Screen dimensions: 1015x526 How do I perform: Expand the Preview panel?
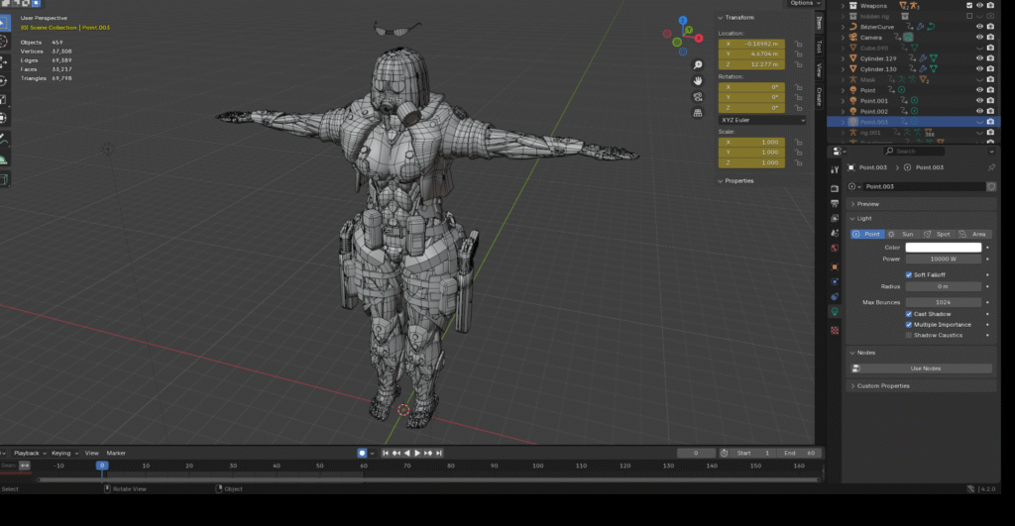coord(868,204)
